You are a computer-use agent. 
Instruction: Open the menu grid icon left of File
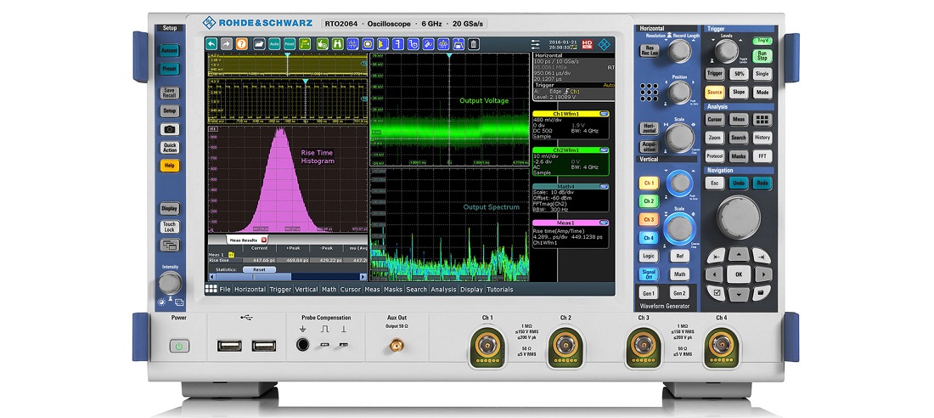(x=211, y=289)
